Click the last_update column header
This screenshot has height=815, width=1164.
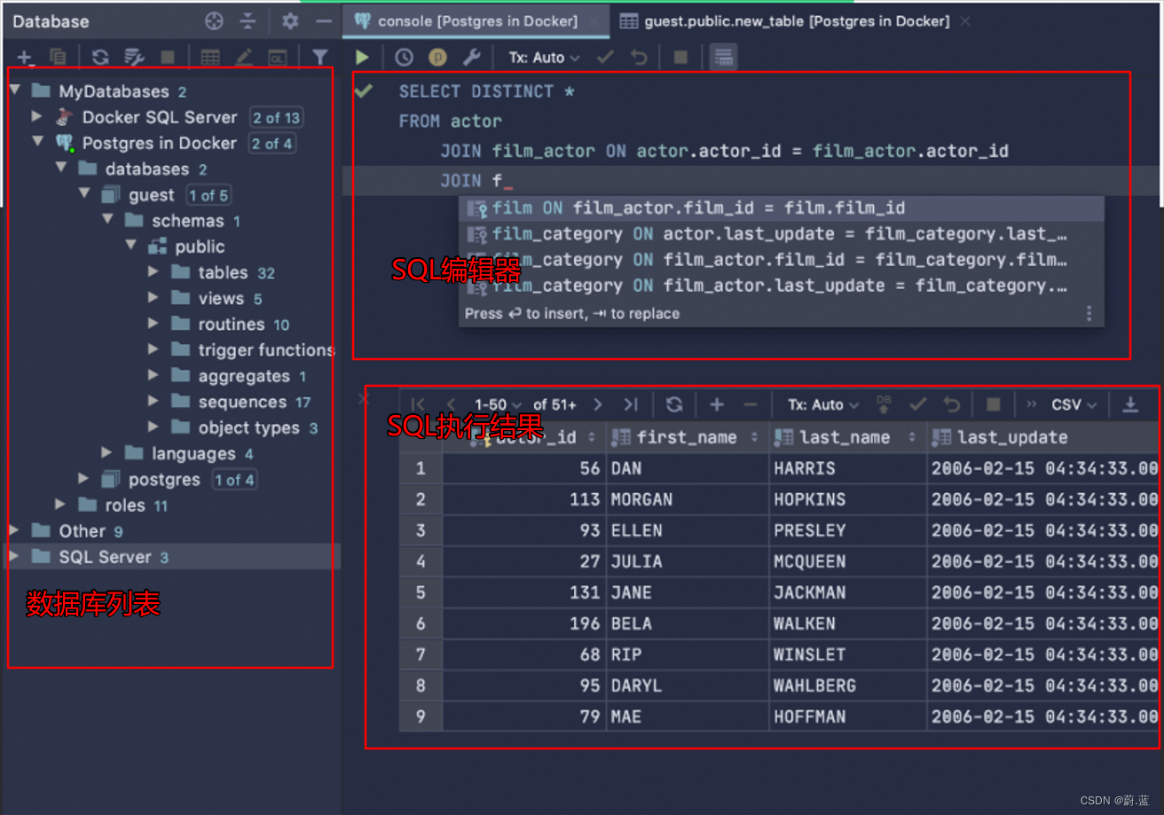(1042, 437)
